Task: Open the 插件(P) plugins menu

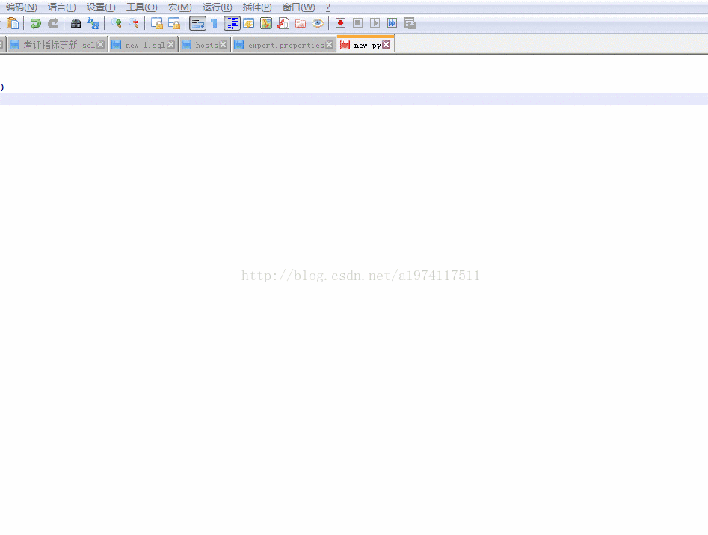Action: tap(257, 7)
